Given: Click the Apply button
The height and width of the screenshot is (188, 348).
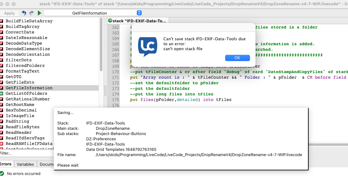Looking at the screenshot, I should (9, 13).
